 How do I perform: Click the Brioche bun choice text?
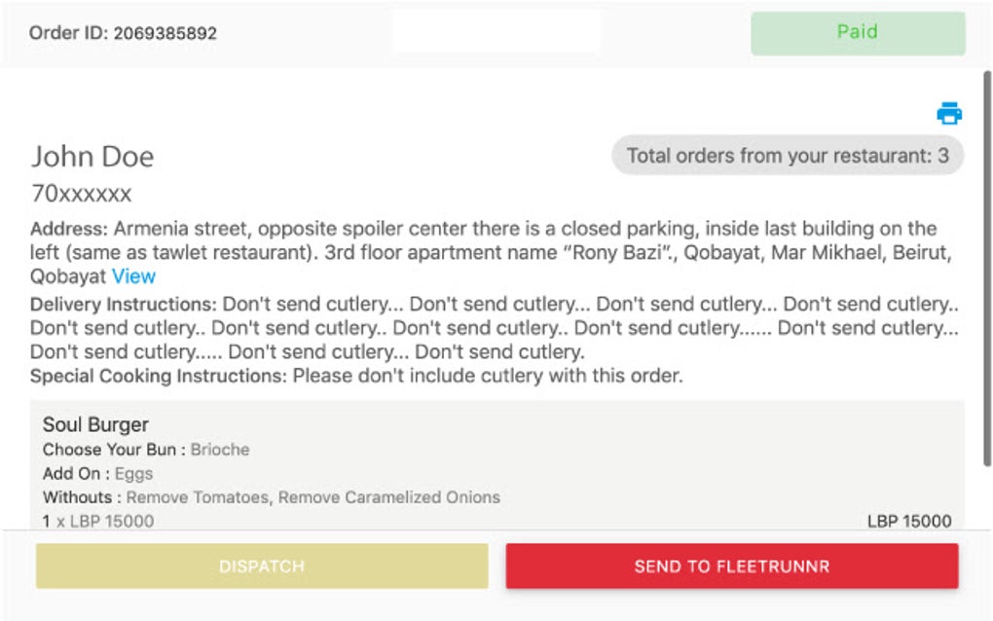220,450
